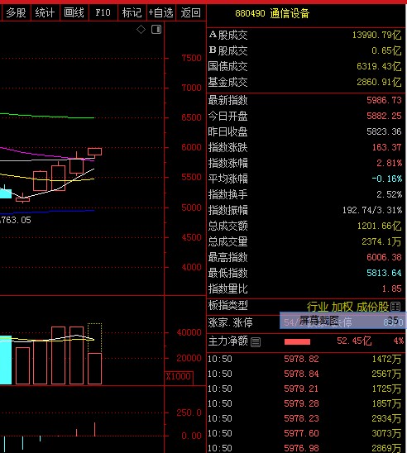The height and width of the screenshot is (453, 407).
Task: Click the 880490 通信设备 title
Action: point(272,13)
